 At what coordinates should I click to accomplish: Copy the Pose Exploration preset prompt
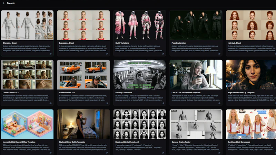click(x=219, y=54)
